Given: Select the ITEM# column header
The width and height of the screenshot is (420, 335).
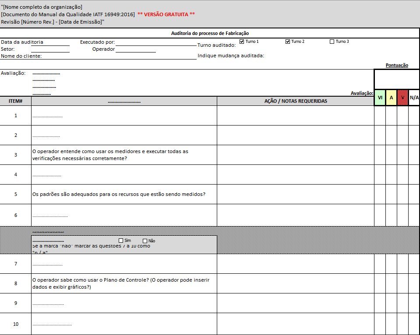Looking at the screenshot, I should point(15,101).
